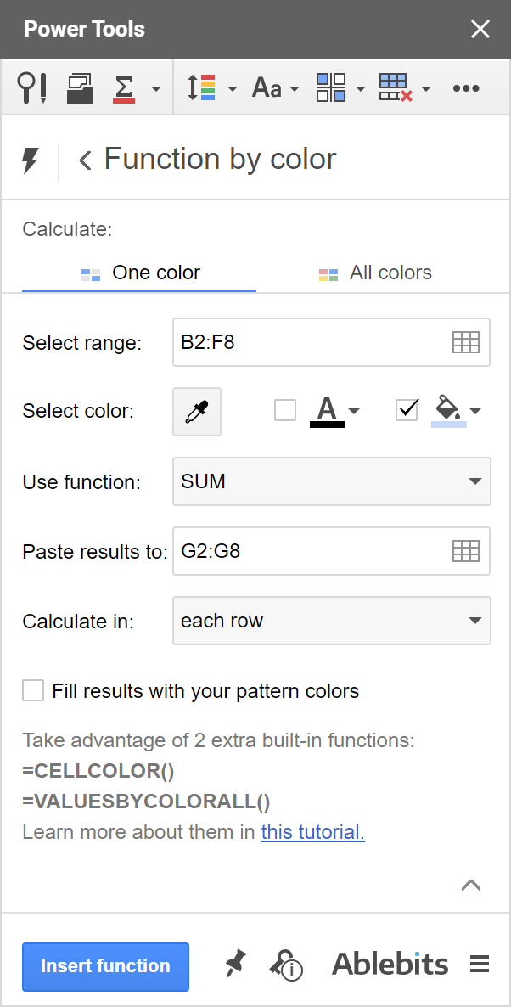Expand the Sort tool dropdown arrow

232,88
